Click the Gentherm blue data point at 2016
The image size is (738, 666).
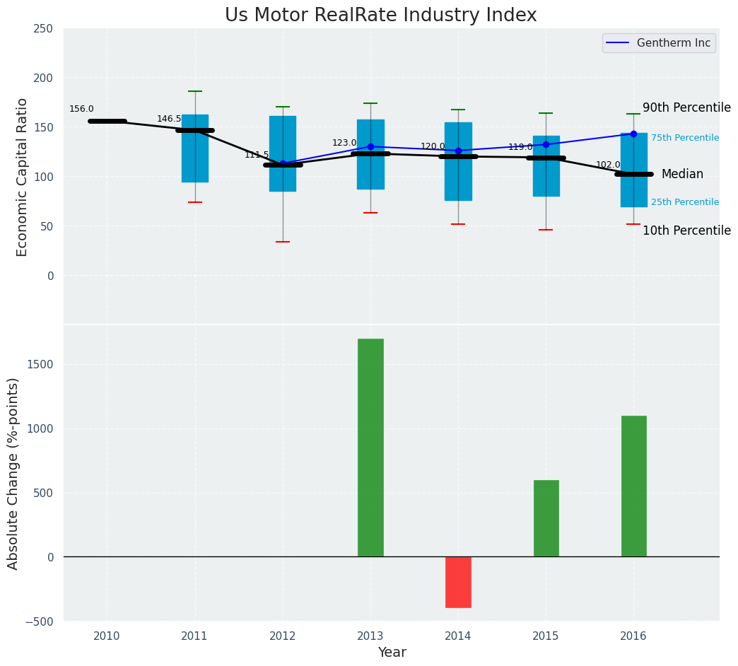click(x=633, y=134)
